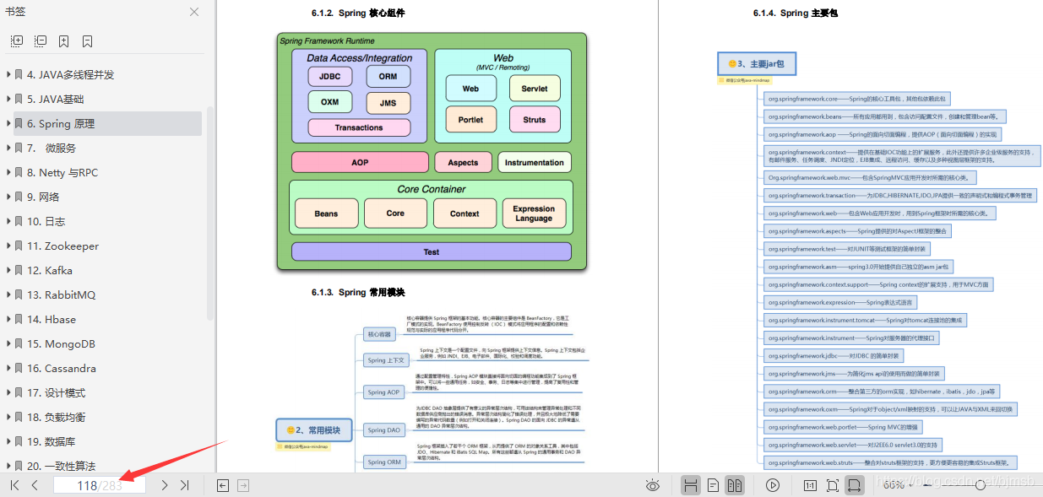Toggle eye protection mode
The width and height of the screenshot is (1043, 497).
652,485
